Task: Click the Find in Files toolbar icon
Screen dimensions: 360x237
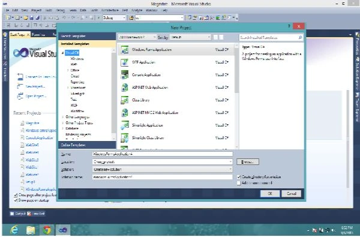Action: click(131, 17)
